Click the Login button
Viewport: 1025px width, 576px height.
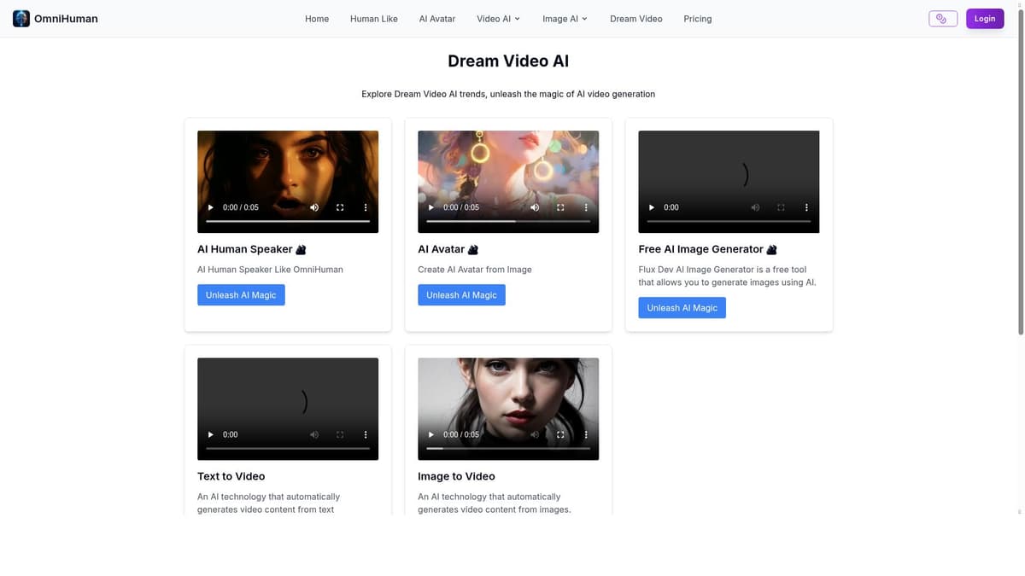[x=985, y=19]
